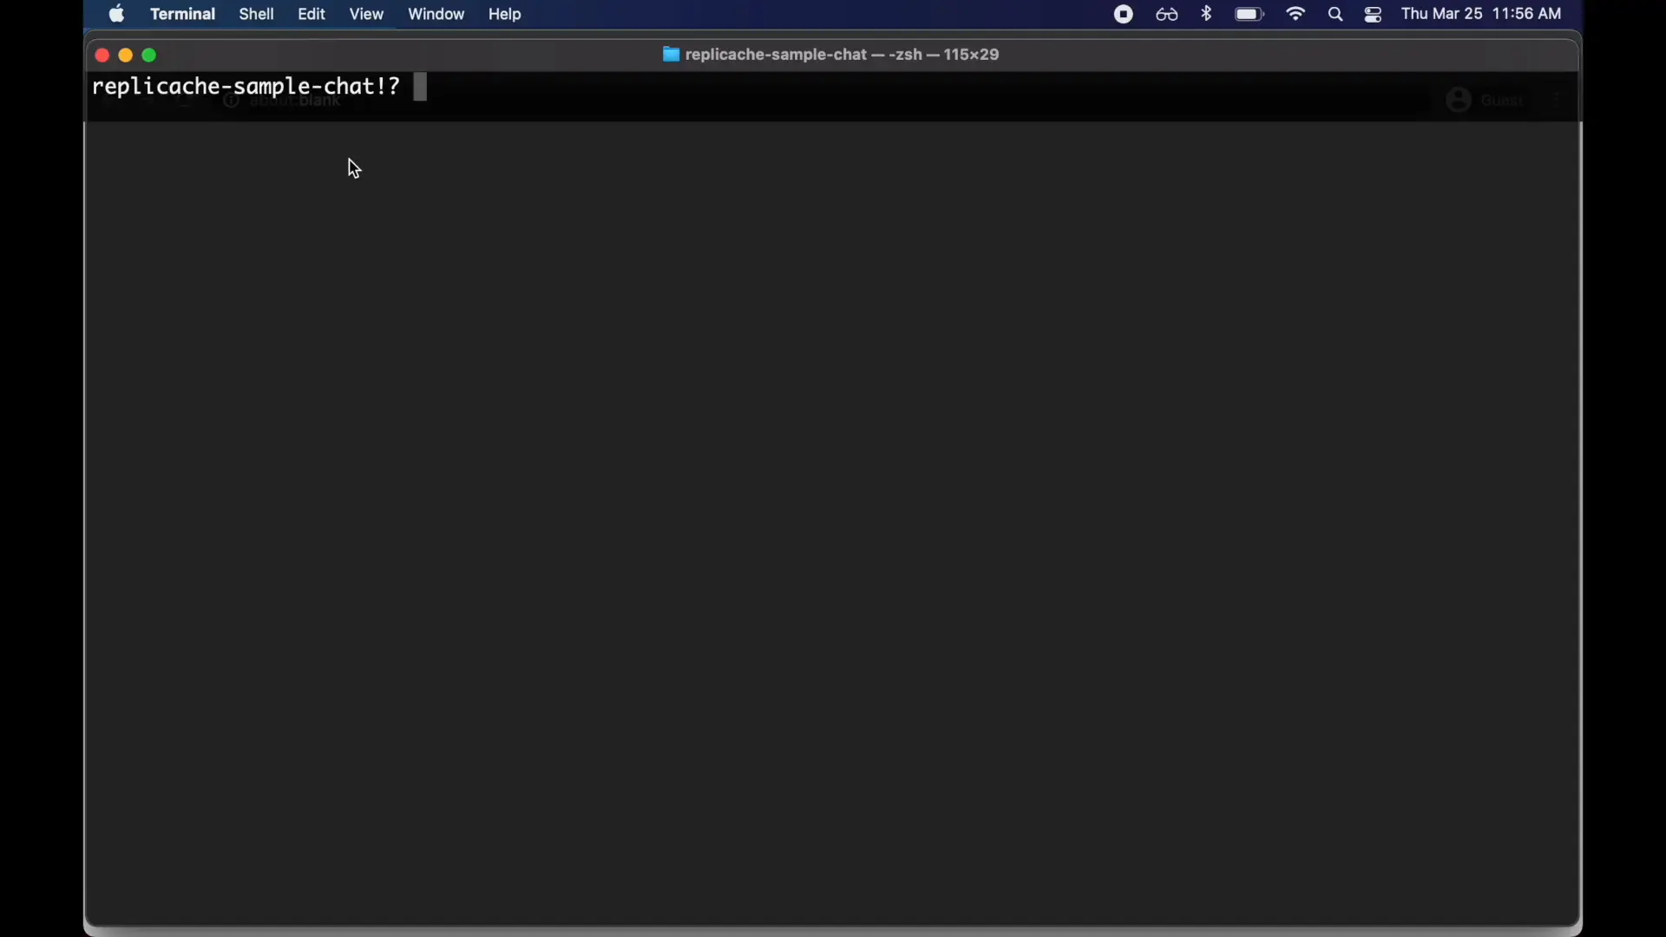Open the Edit menu
Viewport: 1666px width, 937px height.
pyautogui.click(x=312, y=14)
